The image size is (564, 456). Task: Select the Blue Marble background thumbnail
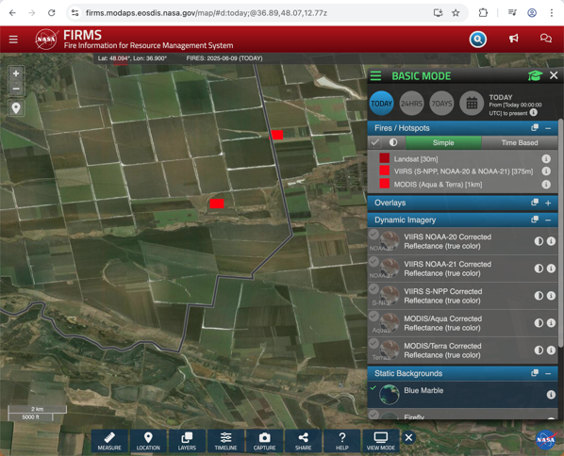click(390, 394)
